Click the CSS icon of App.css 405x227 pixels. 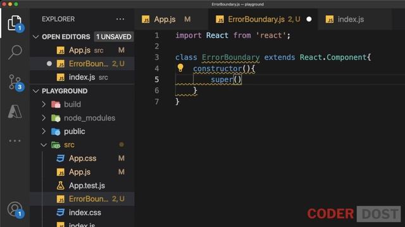pos(61,158)
